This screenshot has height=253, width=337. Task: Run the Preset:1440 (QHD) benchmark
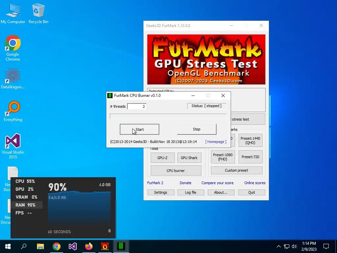[250, 140]
